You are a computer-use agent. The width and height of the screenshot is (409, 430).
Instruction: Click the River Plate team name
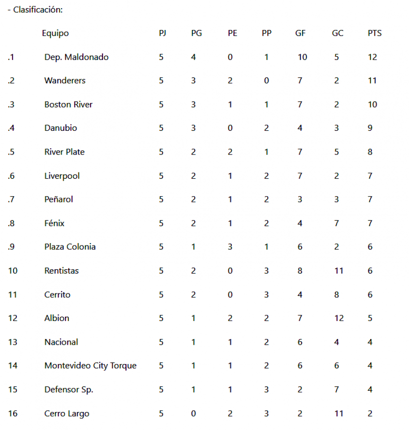[x=64, y=152]
